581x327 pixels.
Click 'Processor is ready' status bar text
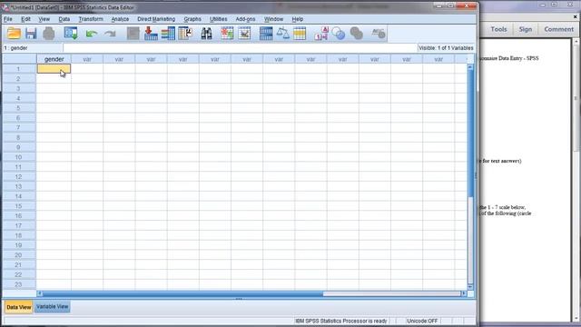341,321
